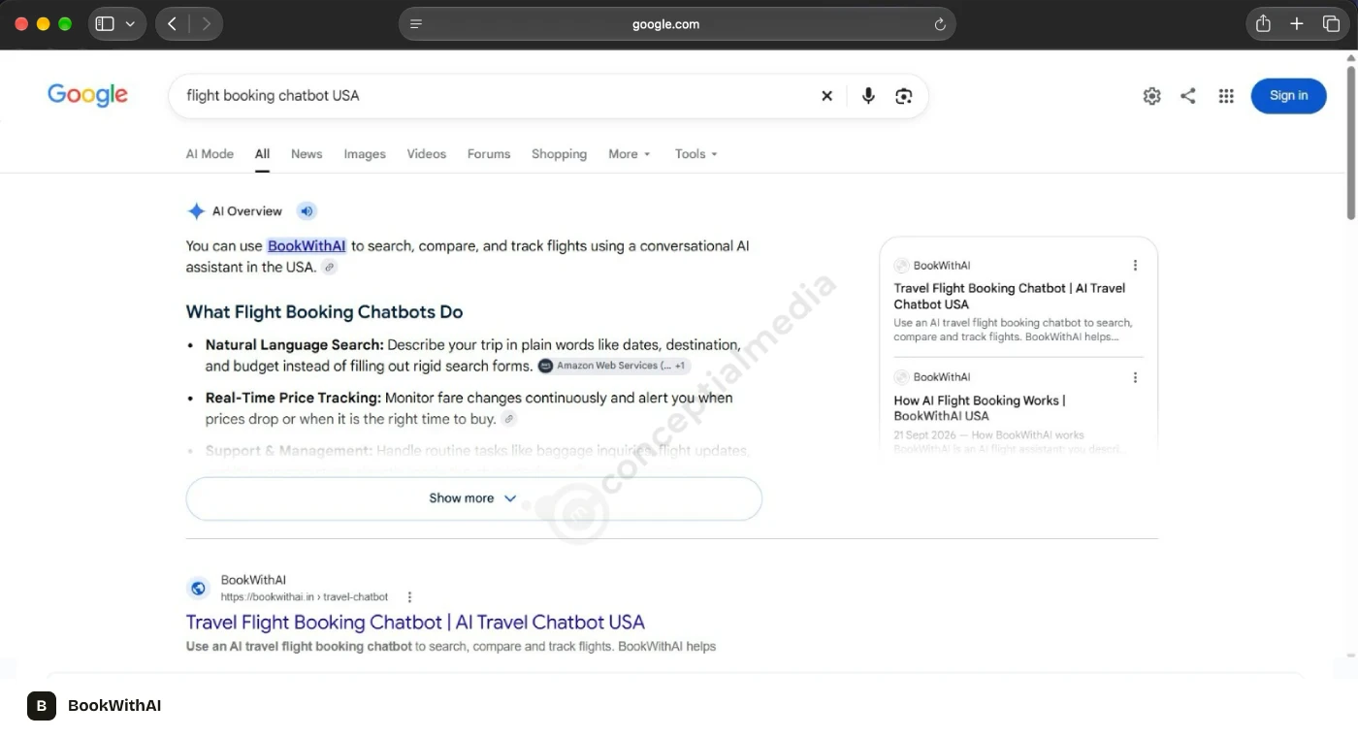Click the link icon after 'right time to buy'
The width and height of the screenshot is (1358, 737).
coord(508,419)
